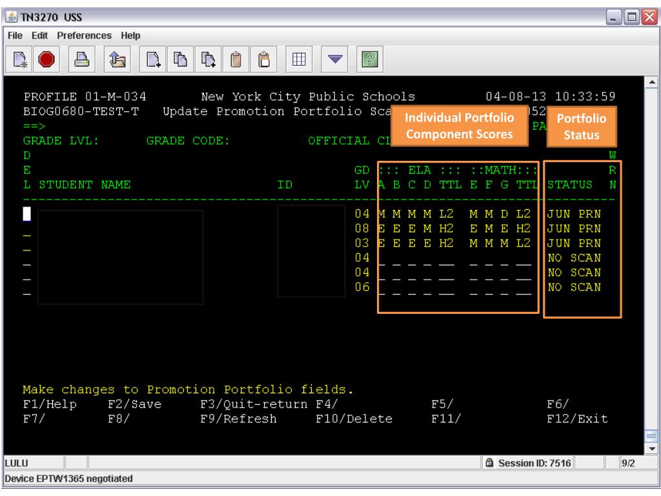Screen dimensions: 661x496
Task: Click the 9/2 cursor position indicator
Action: point(628,463)
